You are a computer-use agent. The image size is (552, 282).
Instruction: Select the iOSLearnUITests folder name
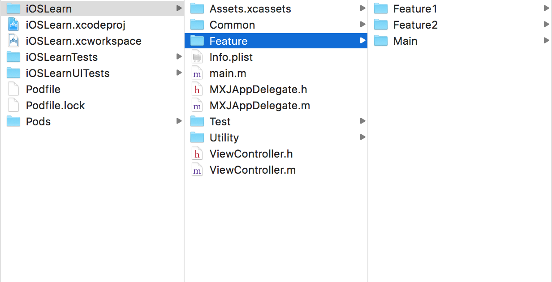[68, 73]
